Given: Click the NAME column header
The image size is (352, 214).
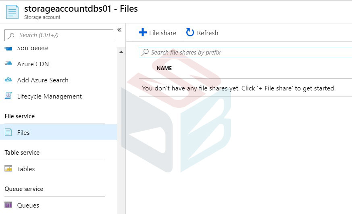Looking at the screenshot, I should coord(164,68).
